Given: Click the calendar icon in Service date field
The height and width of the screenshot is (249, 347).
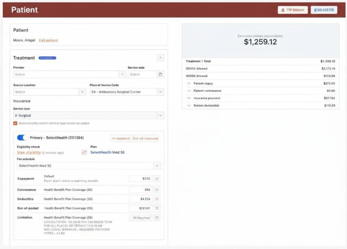Looking at the screenshot, I should coord(161,74).
